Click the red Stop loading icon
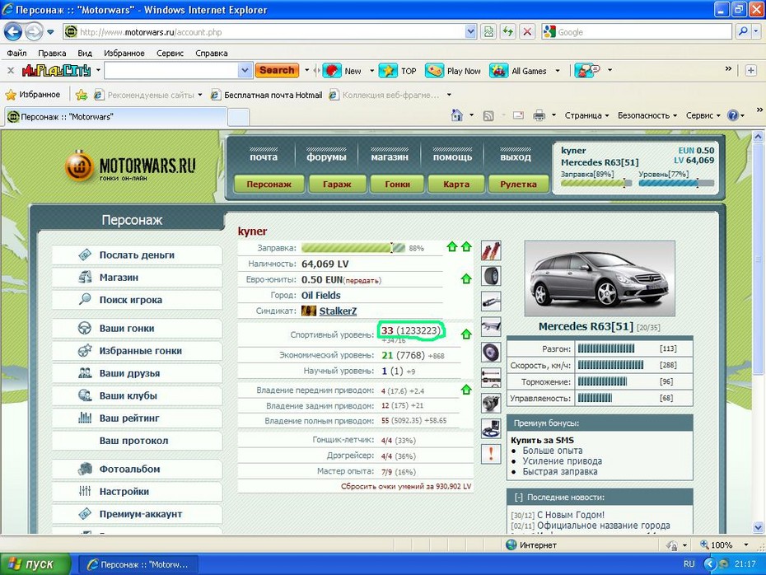The height and width of the screenshot is (575, 766). coord(527,32)
